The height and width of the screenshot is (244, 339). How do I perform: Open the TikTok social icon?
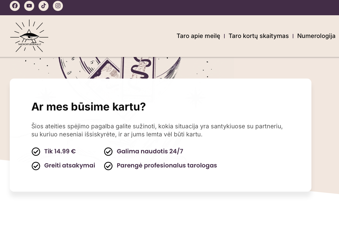pyautogui.click(x=43, y=6)
